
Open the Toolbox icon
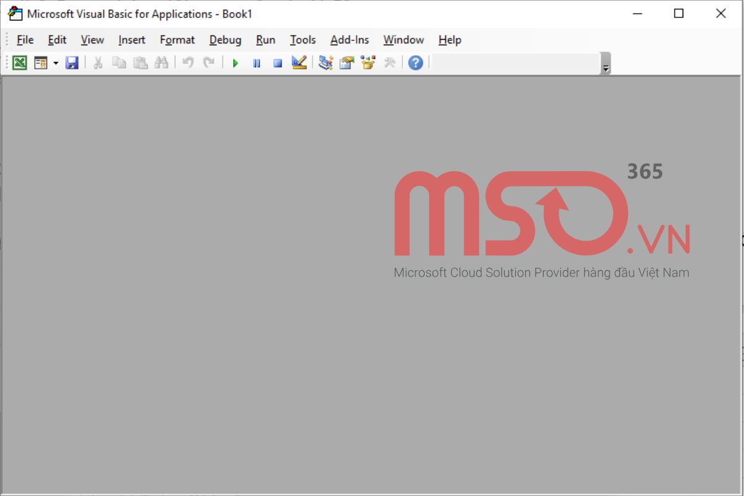389,63
